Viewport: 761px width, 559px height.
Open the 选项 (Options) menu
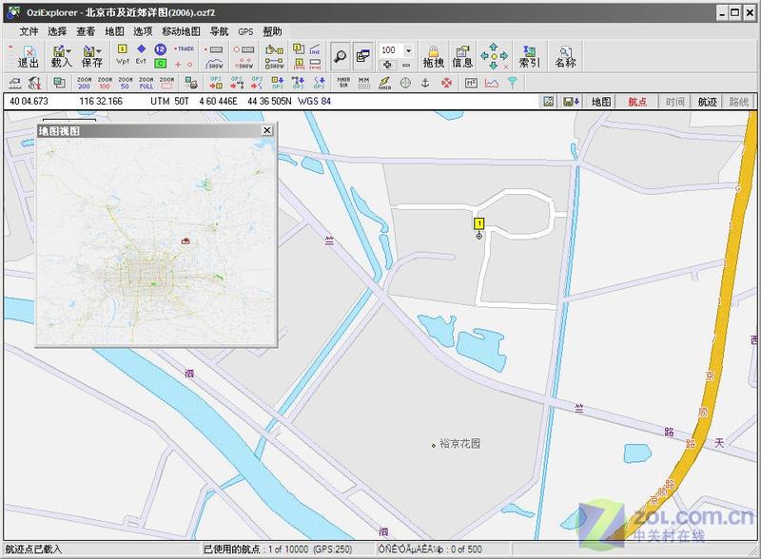[x=143, y=31]
